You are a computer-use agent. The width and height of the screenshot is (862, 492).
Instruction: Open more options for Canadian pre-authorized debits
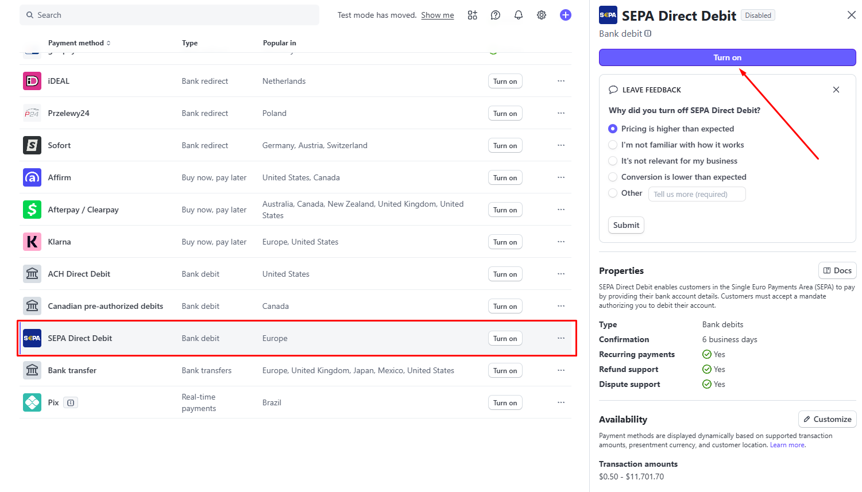[x=561, y=306]
